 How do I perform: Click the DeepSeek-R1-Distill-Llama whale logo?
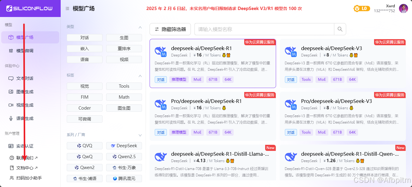tap(161, 157)
